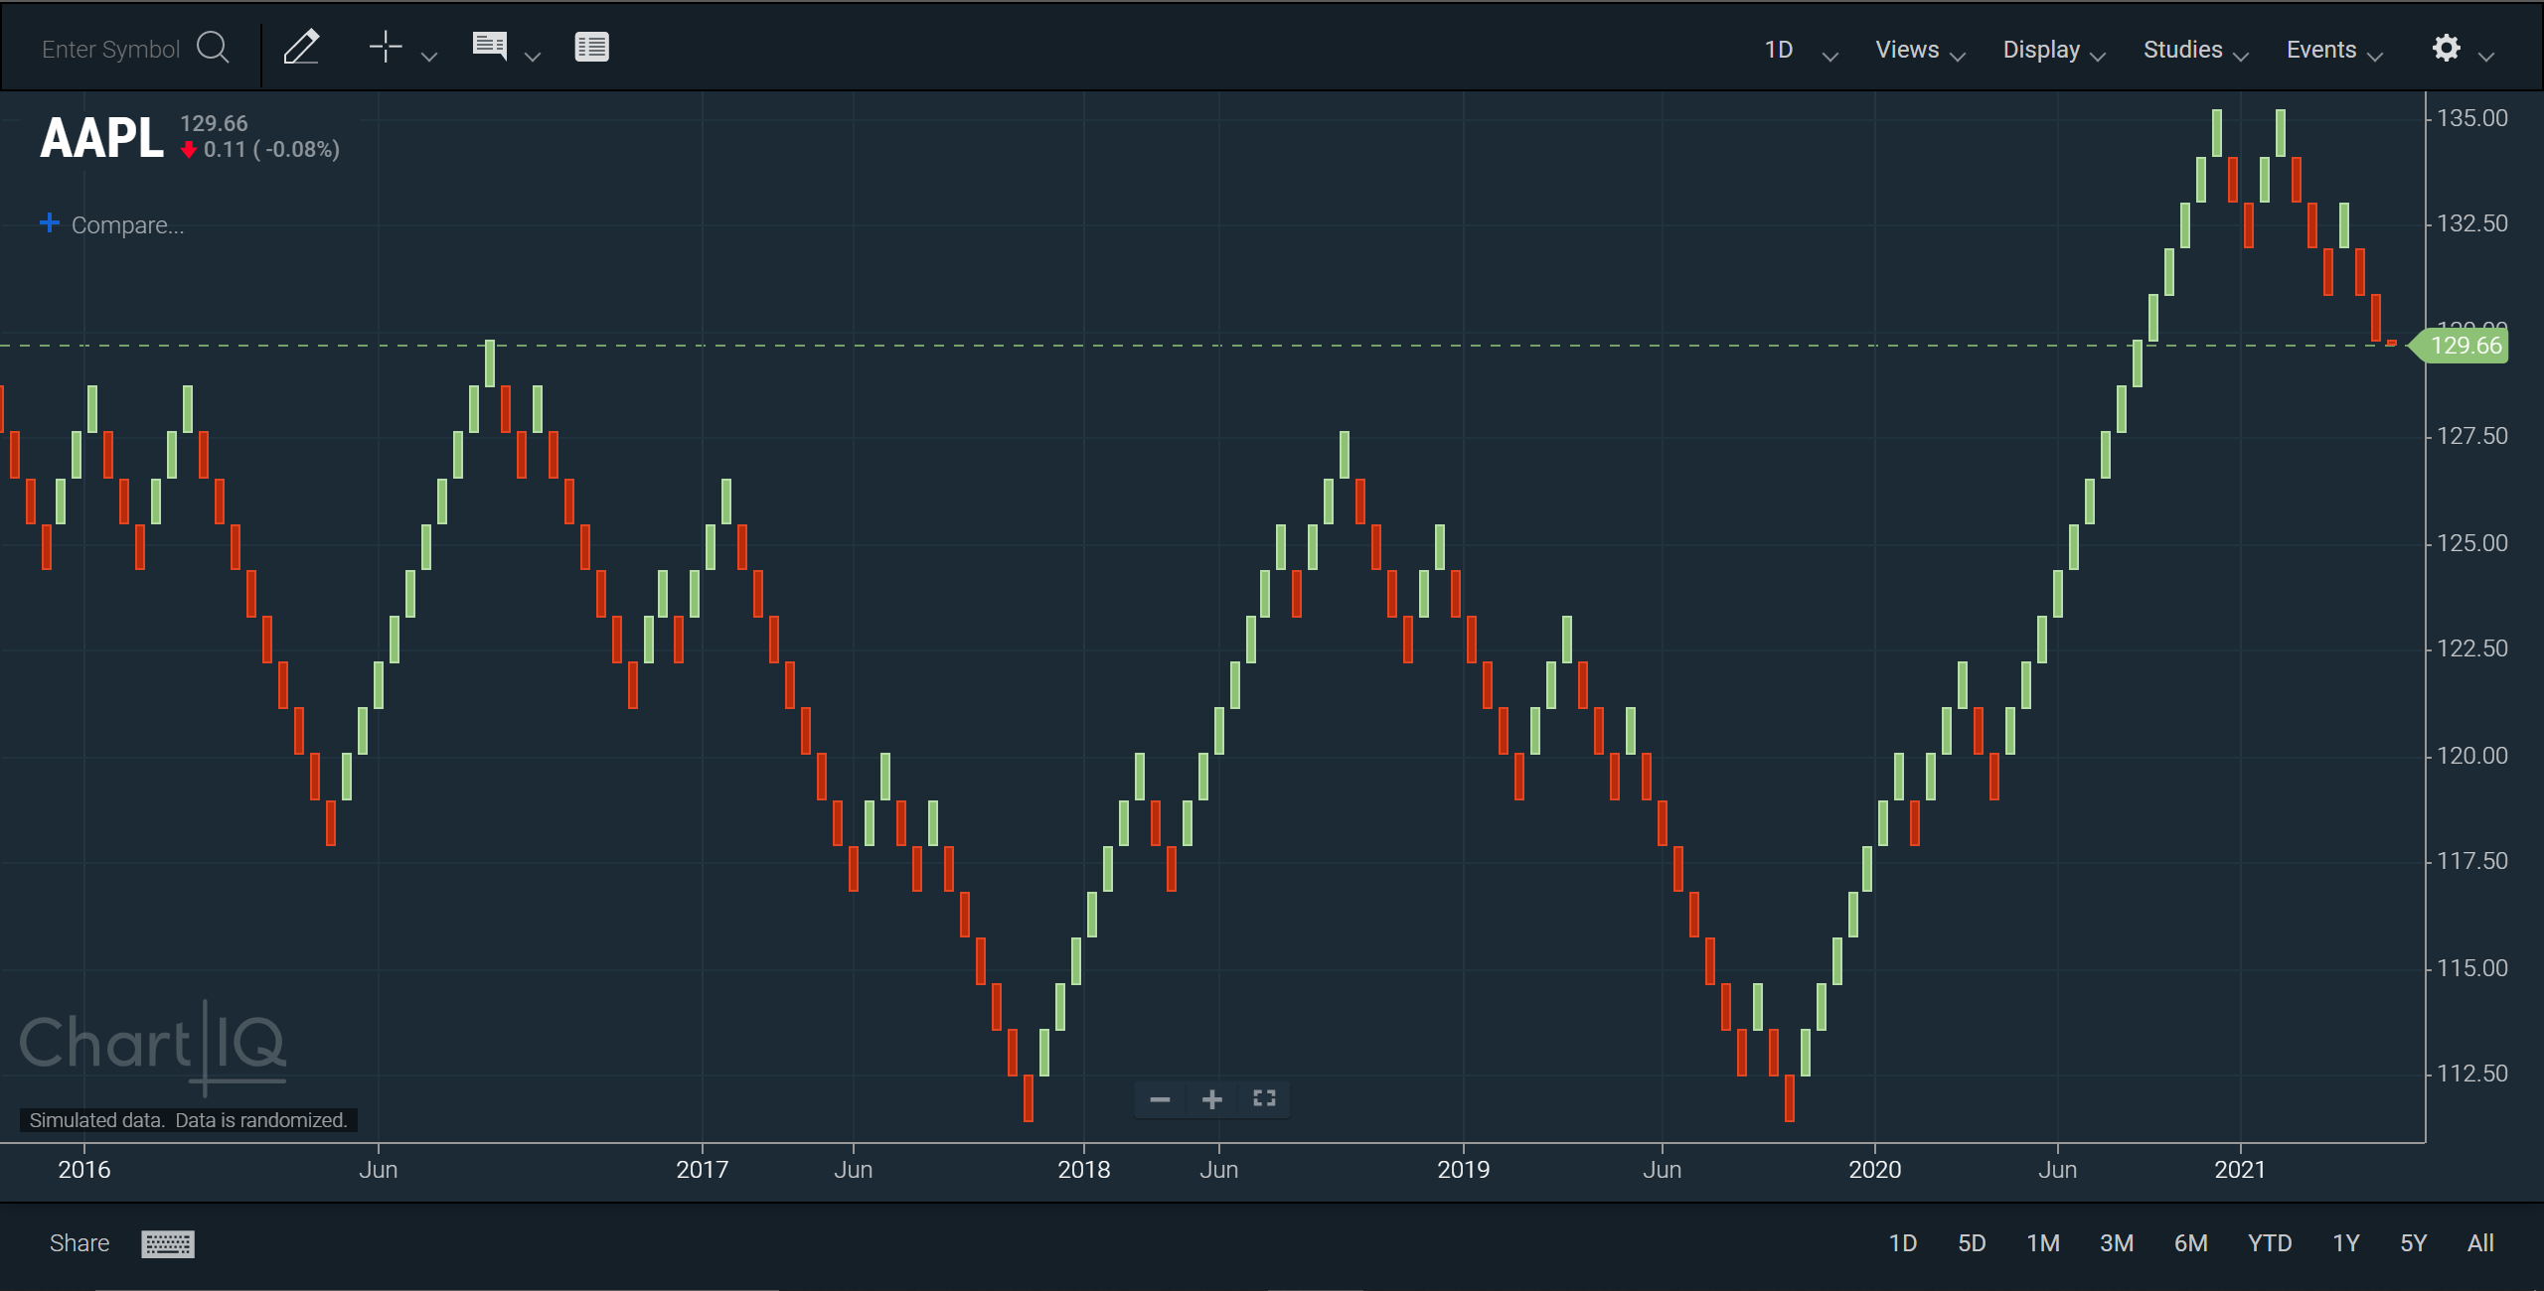The image size is (2544, 1291).
Task: Click the settings gear icon
Action: click(x=2446, y=48)
